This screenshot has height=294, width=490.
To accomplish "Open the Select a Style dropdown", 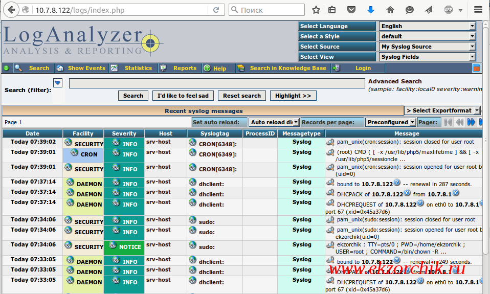I will click(x=428, y=36).
